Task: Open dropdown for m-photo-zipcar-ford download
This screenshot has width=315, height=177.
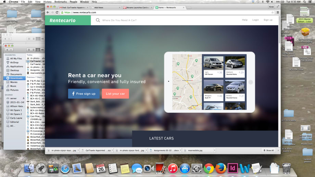Action: tap(146, 150)
